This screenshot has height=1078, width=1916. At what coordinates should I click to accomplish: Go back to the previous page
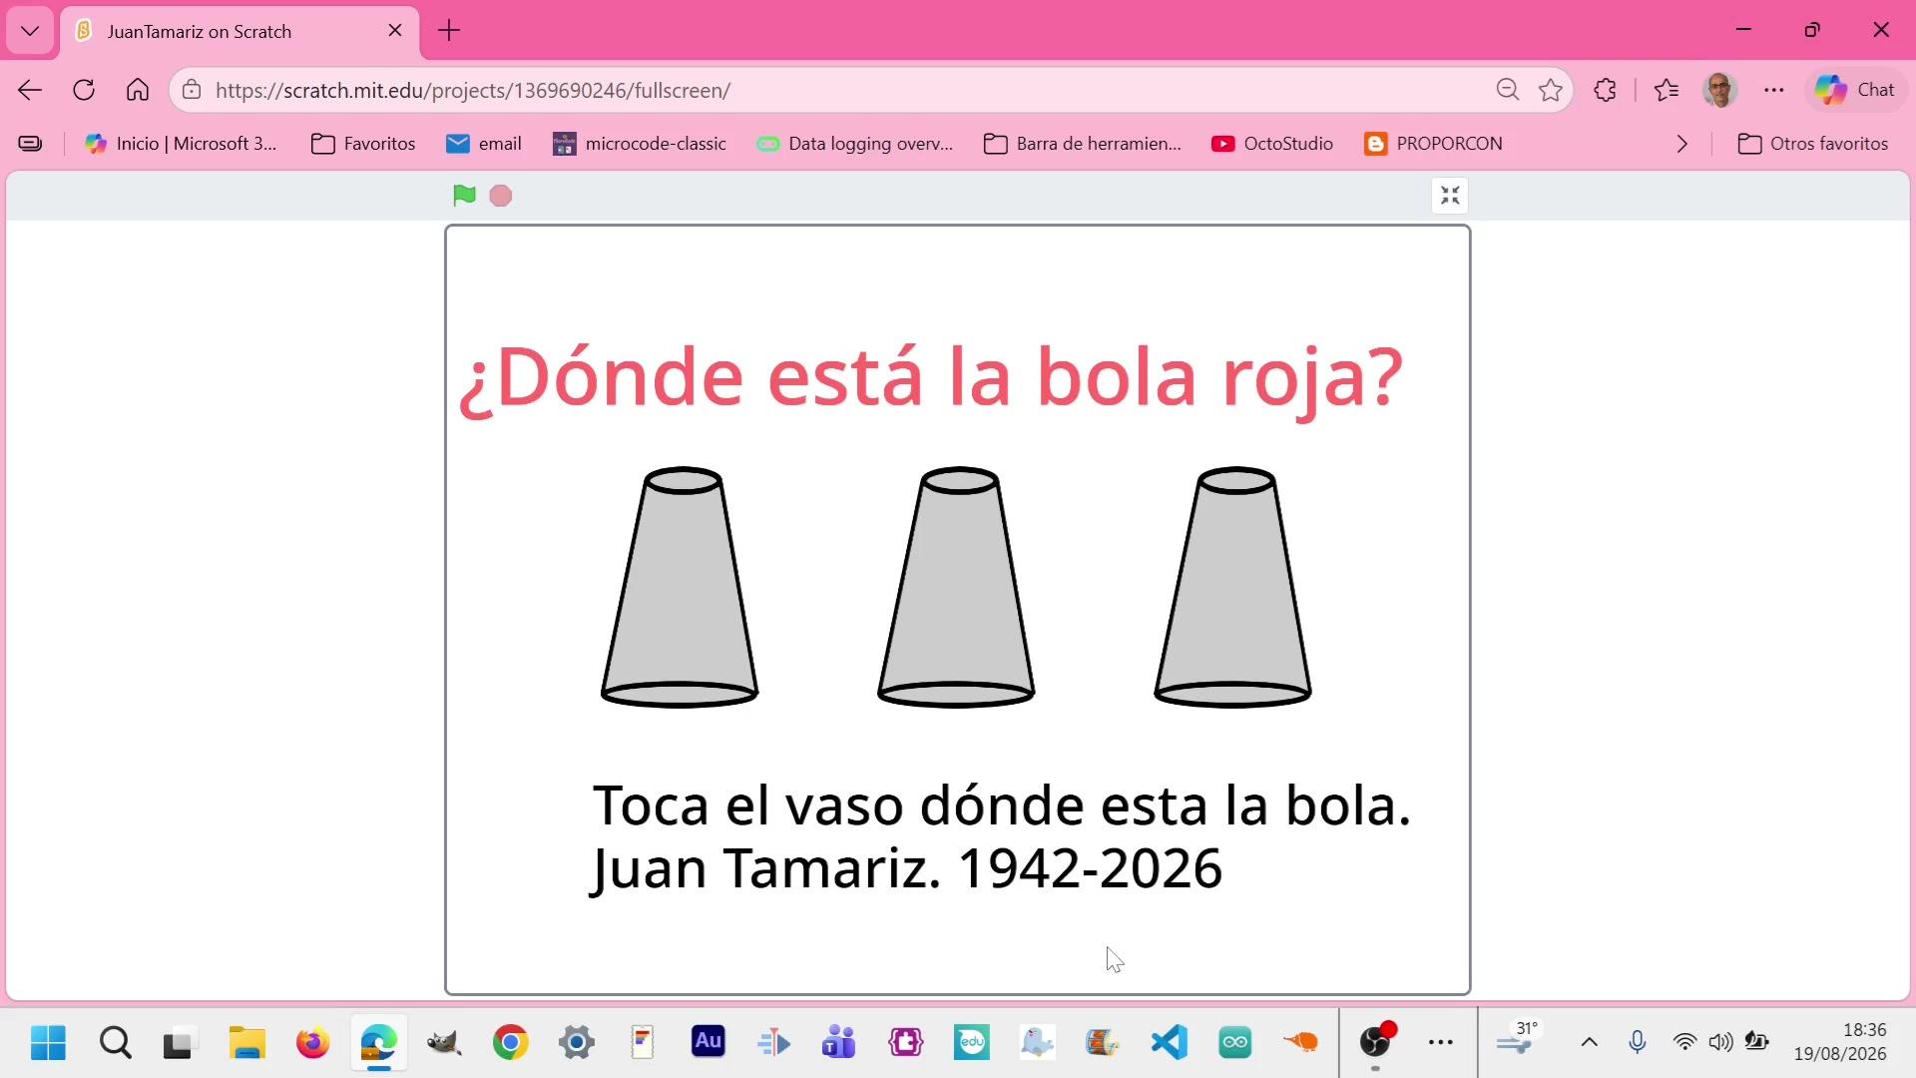30,90
